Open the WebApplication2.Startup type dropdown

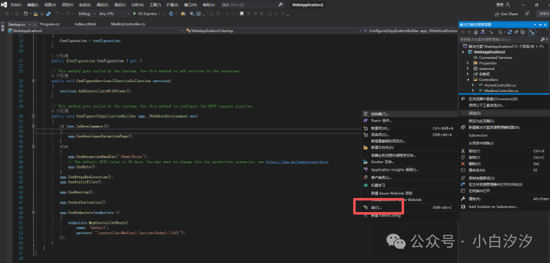point(275,31)
